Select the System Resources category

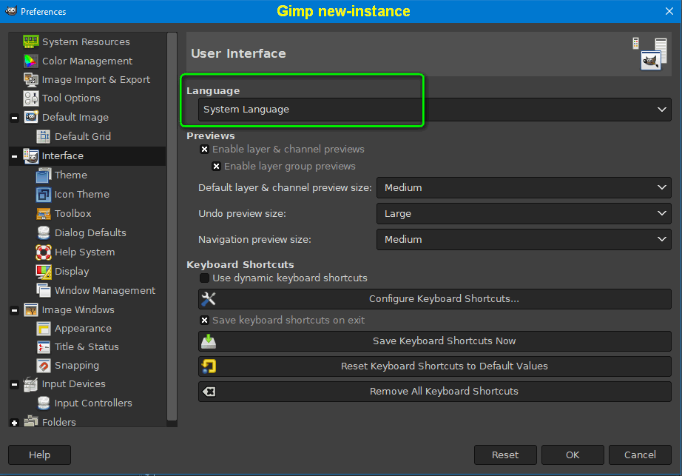pyautogui.click(x=87, y=41)
